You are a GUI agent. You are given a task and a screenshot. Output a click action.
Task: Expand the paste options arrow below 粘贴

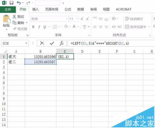pyautogui.click(x=7, y=30)
